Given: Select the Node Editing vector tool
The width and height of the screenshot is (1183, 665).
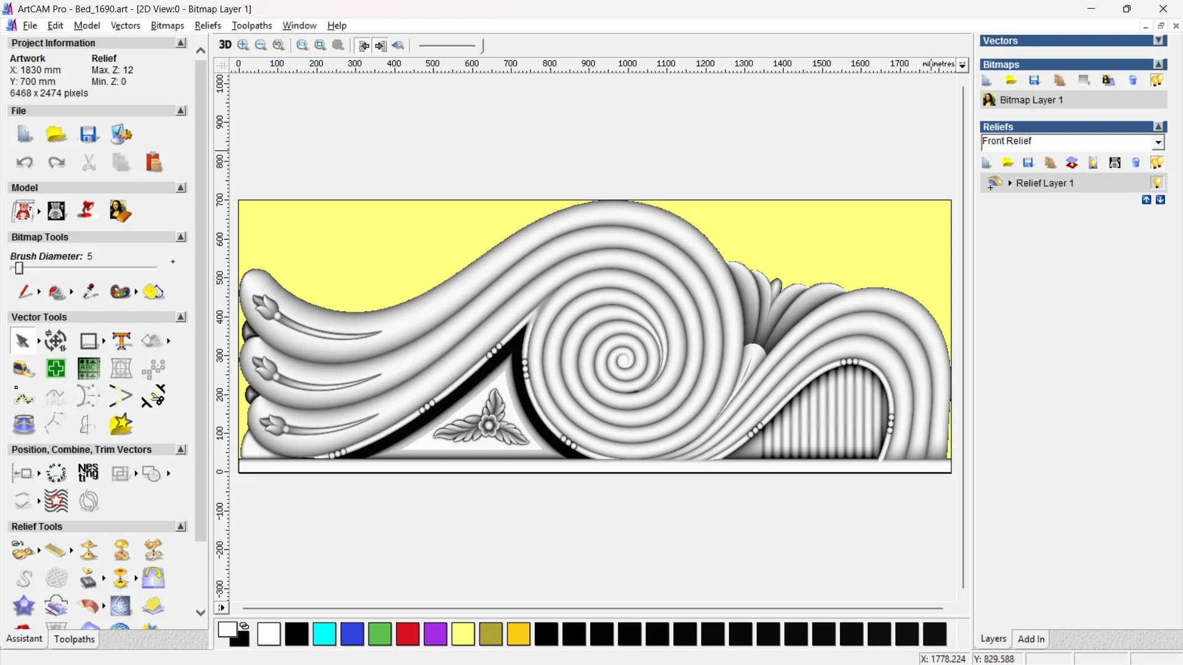Looking at the screenshot, I should pyautogui.click(x=23, y=397).
